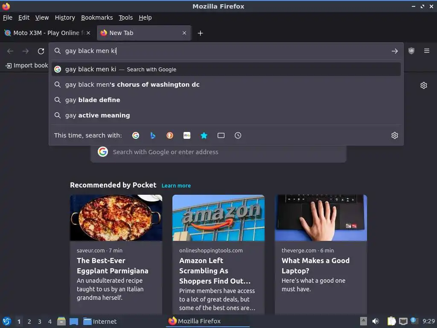Viewport: 437px width, 328px height.
Task: Switch to workspace 2 in the taskbar
Action: pos(29,322)
